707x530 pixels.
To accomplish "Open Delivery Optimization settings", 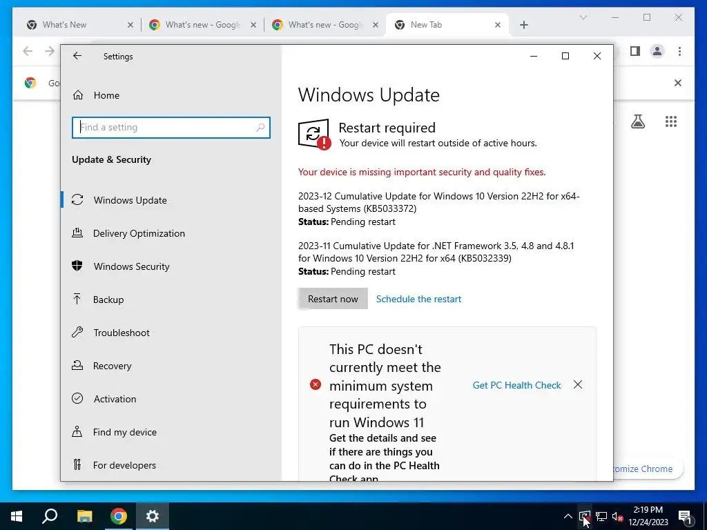I will pyautogui.click(x=171, y=233).
